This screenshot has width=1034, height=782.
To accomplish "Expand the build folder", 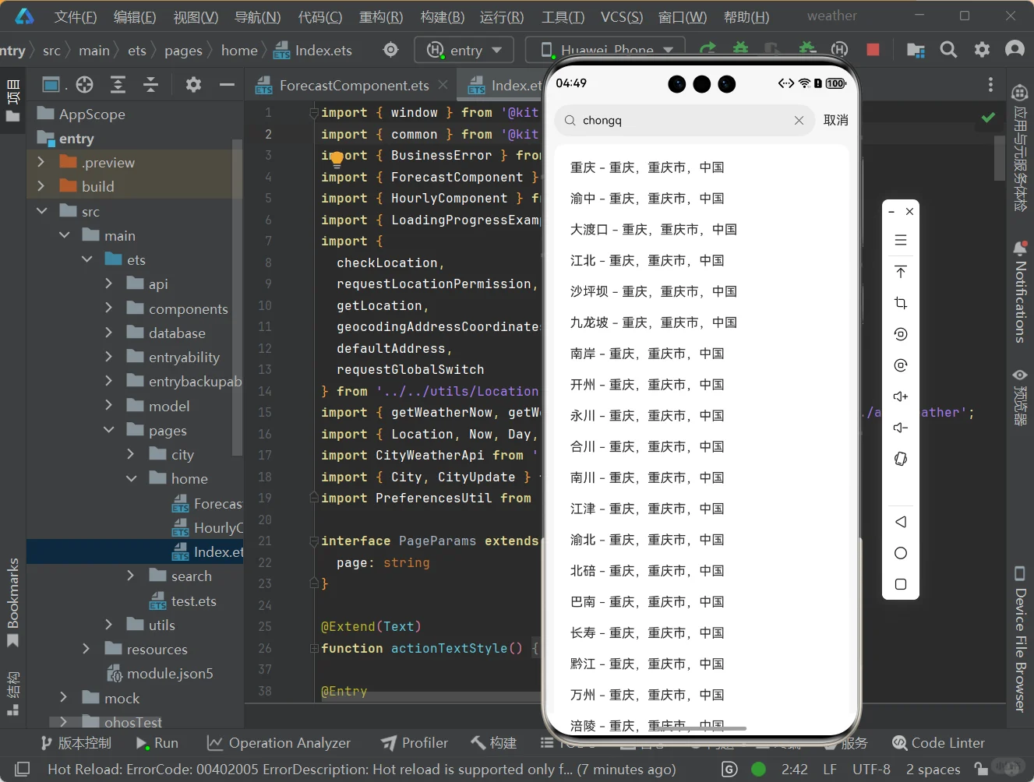I will pos(41,186).
